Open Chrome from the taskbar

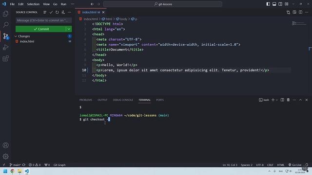point(13,171)
